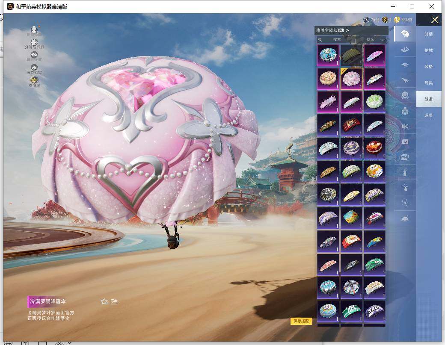Click the 冷漠罗丽降落伞 name label
The height and width of the screenshot is (345, 445).
point(47,301)
